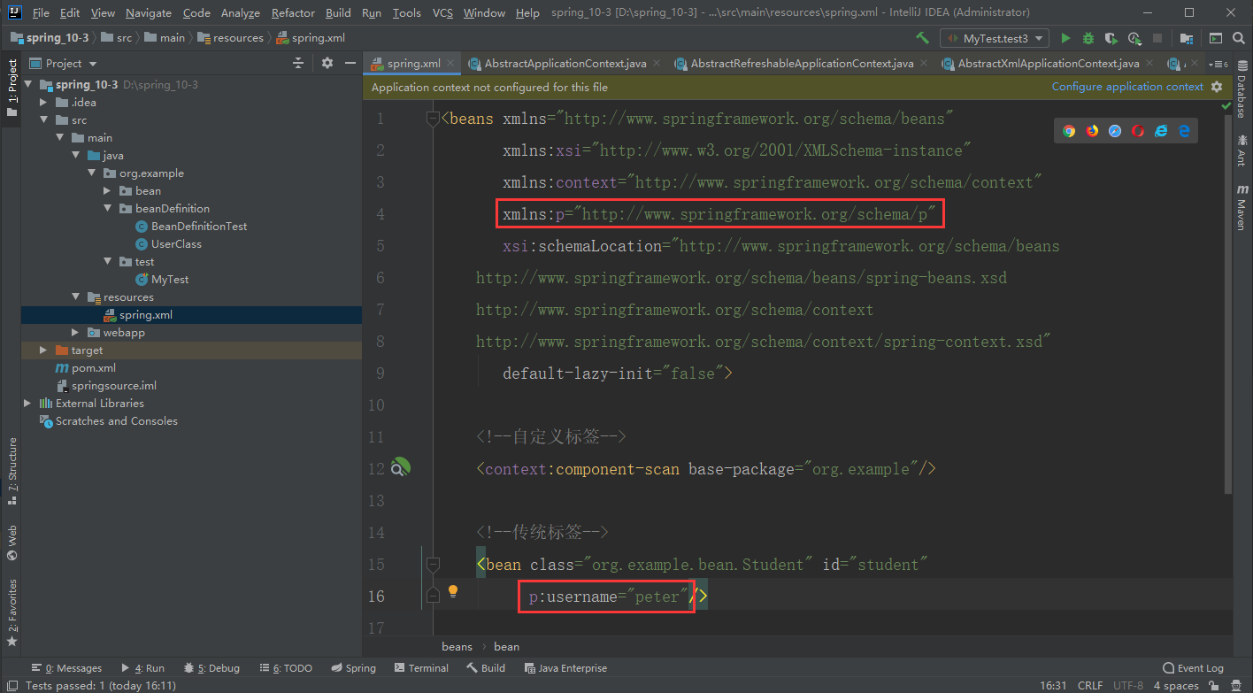Open the Refactor menu
1253x693 pixels.
tap(293, 12)
